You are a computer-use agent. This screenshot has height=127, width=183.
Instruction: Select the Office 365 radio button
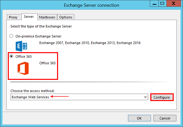pos(11,56)
